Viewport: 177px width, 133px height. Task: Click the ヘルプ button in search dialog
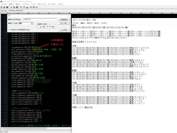[x=64, y=30]
